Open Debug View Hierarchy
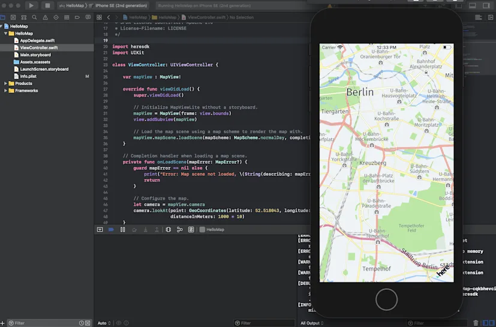The width and height of the screenshot is (496, 327). 169,230
